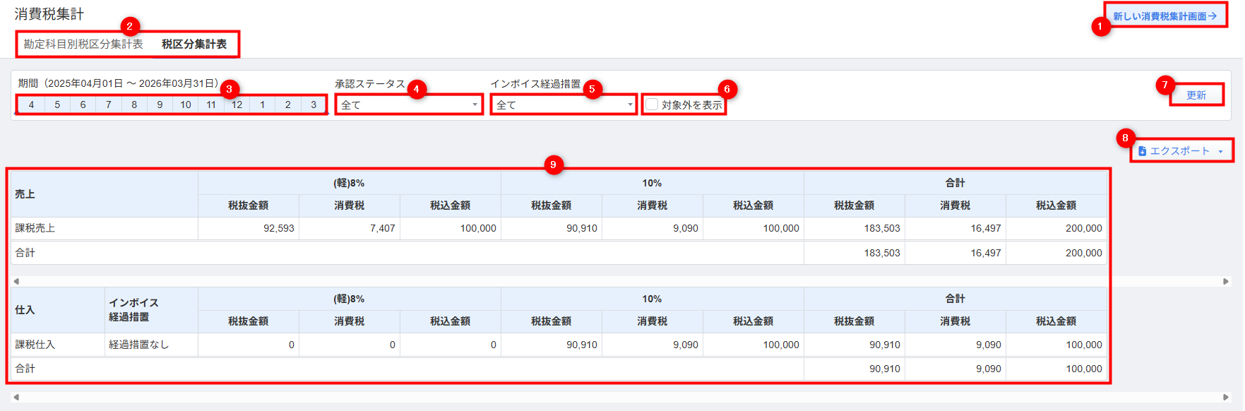Select month 4 in period selector
1245x411 pixels.
[31, 105]
